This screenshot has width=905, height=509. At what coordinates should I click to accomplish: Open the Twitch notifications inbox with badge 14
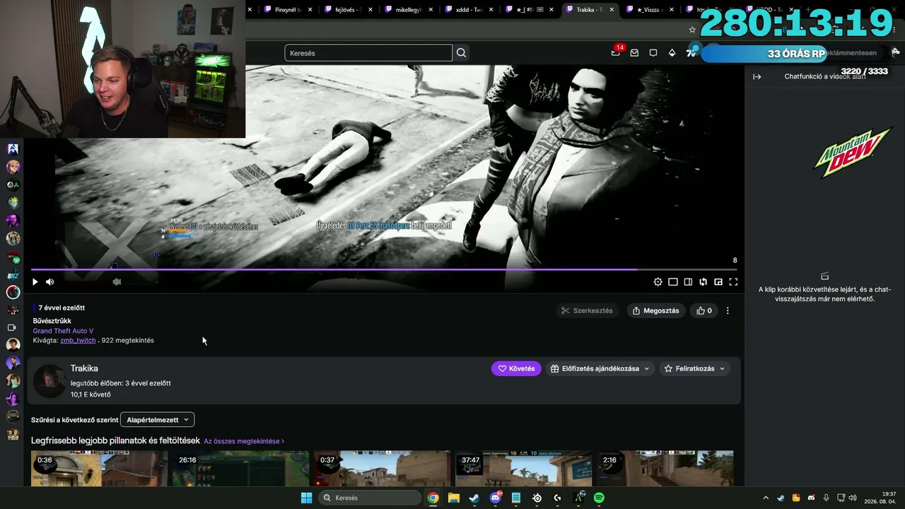(616, 52)
